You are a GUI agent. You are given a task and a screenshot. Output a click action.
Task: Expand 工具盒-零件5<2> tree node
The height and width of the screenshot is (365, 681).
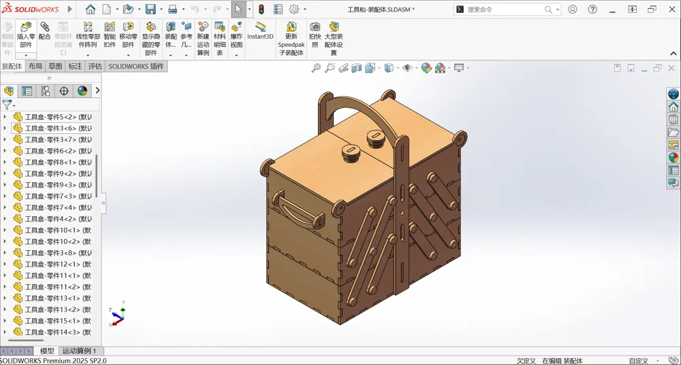(5, 117)
